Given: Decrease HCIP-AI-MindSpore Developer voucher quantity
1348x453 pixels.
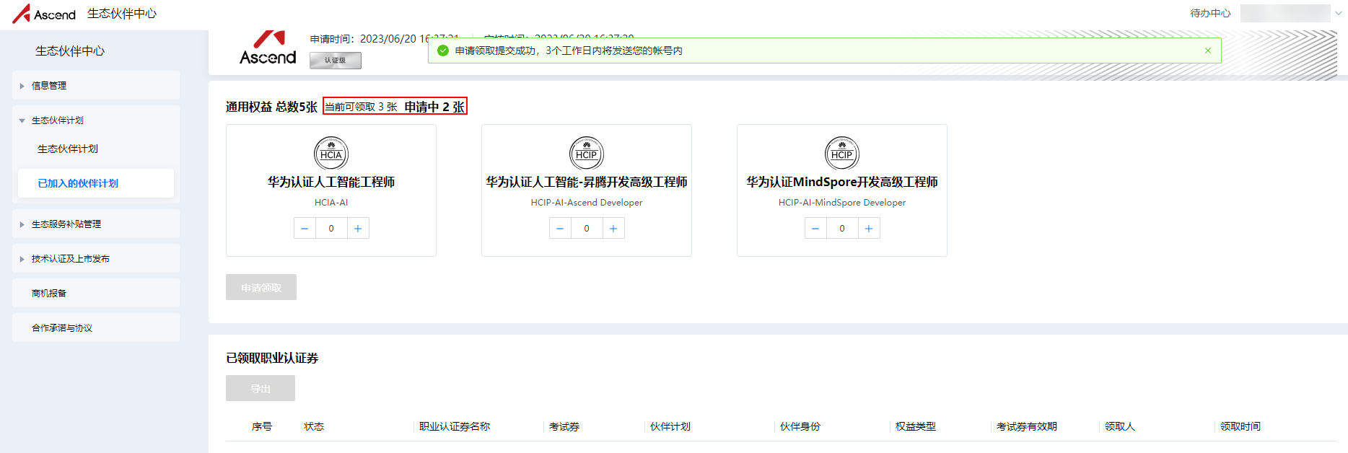Looking at the screenshot, I should [x=815, y=229].
